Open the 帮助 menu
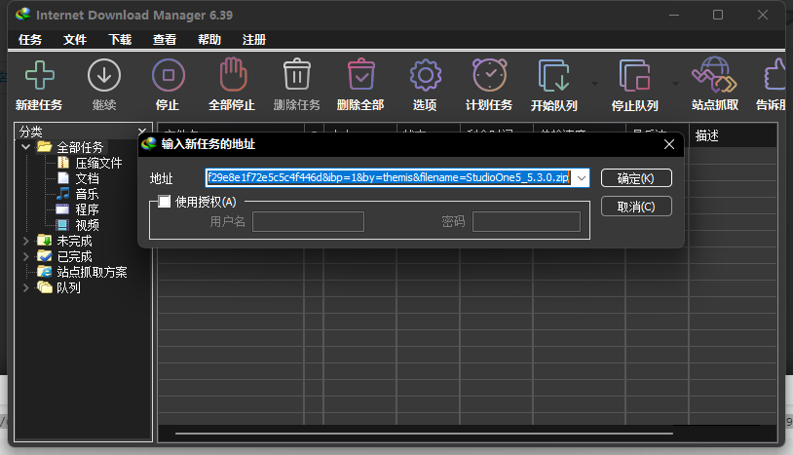793x455 pixels. pos(209,39)
